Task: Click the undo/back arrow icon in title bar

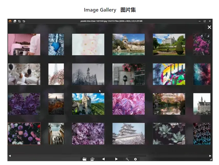Action: pos(24,21)
